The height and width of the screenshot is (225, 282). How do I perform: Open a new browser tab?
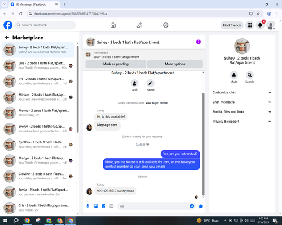64,4
